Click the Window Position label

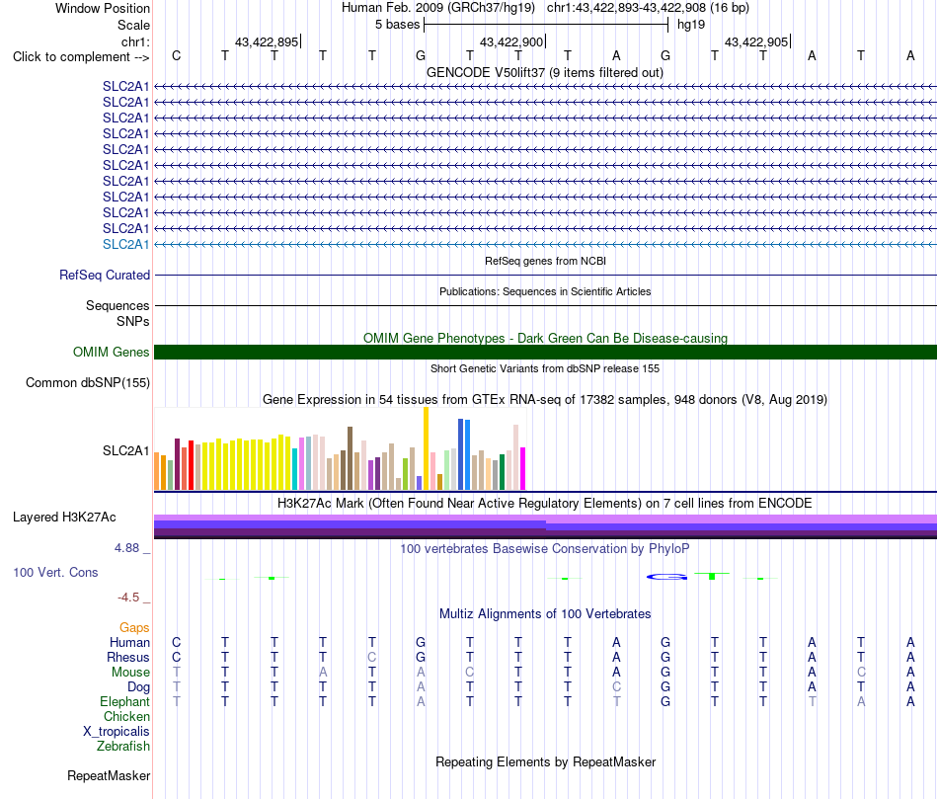coord(103,8)
